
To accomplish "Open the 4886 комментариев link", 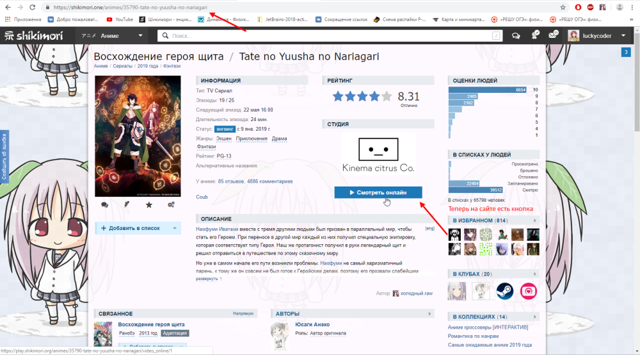I will click(270, 181).
